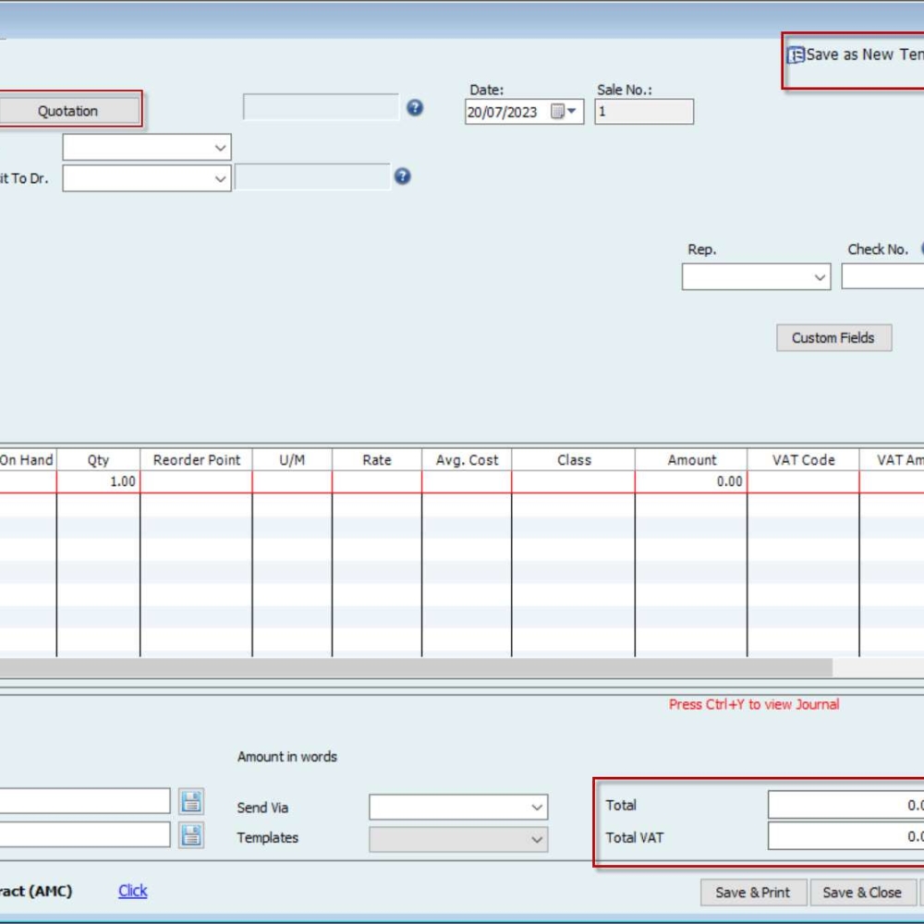Click save icon next to lower bottom-left field
924x924 pixels.
(191, 835)
